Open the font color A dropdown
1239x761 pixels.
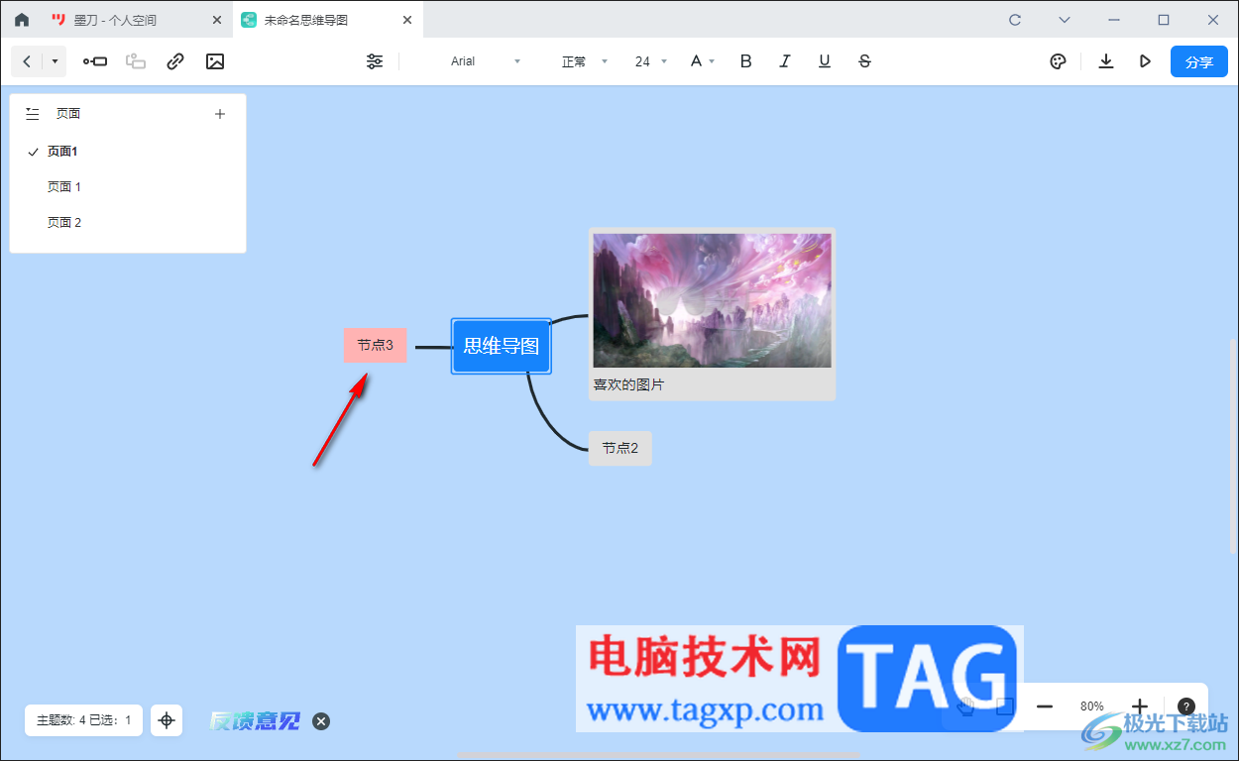point(703,61)
